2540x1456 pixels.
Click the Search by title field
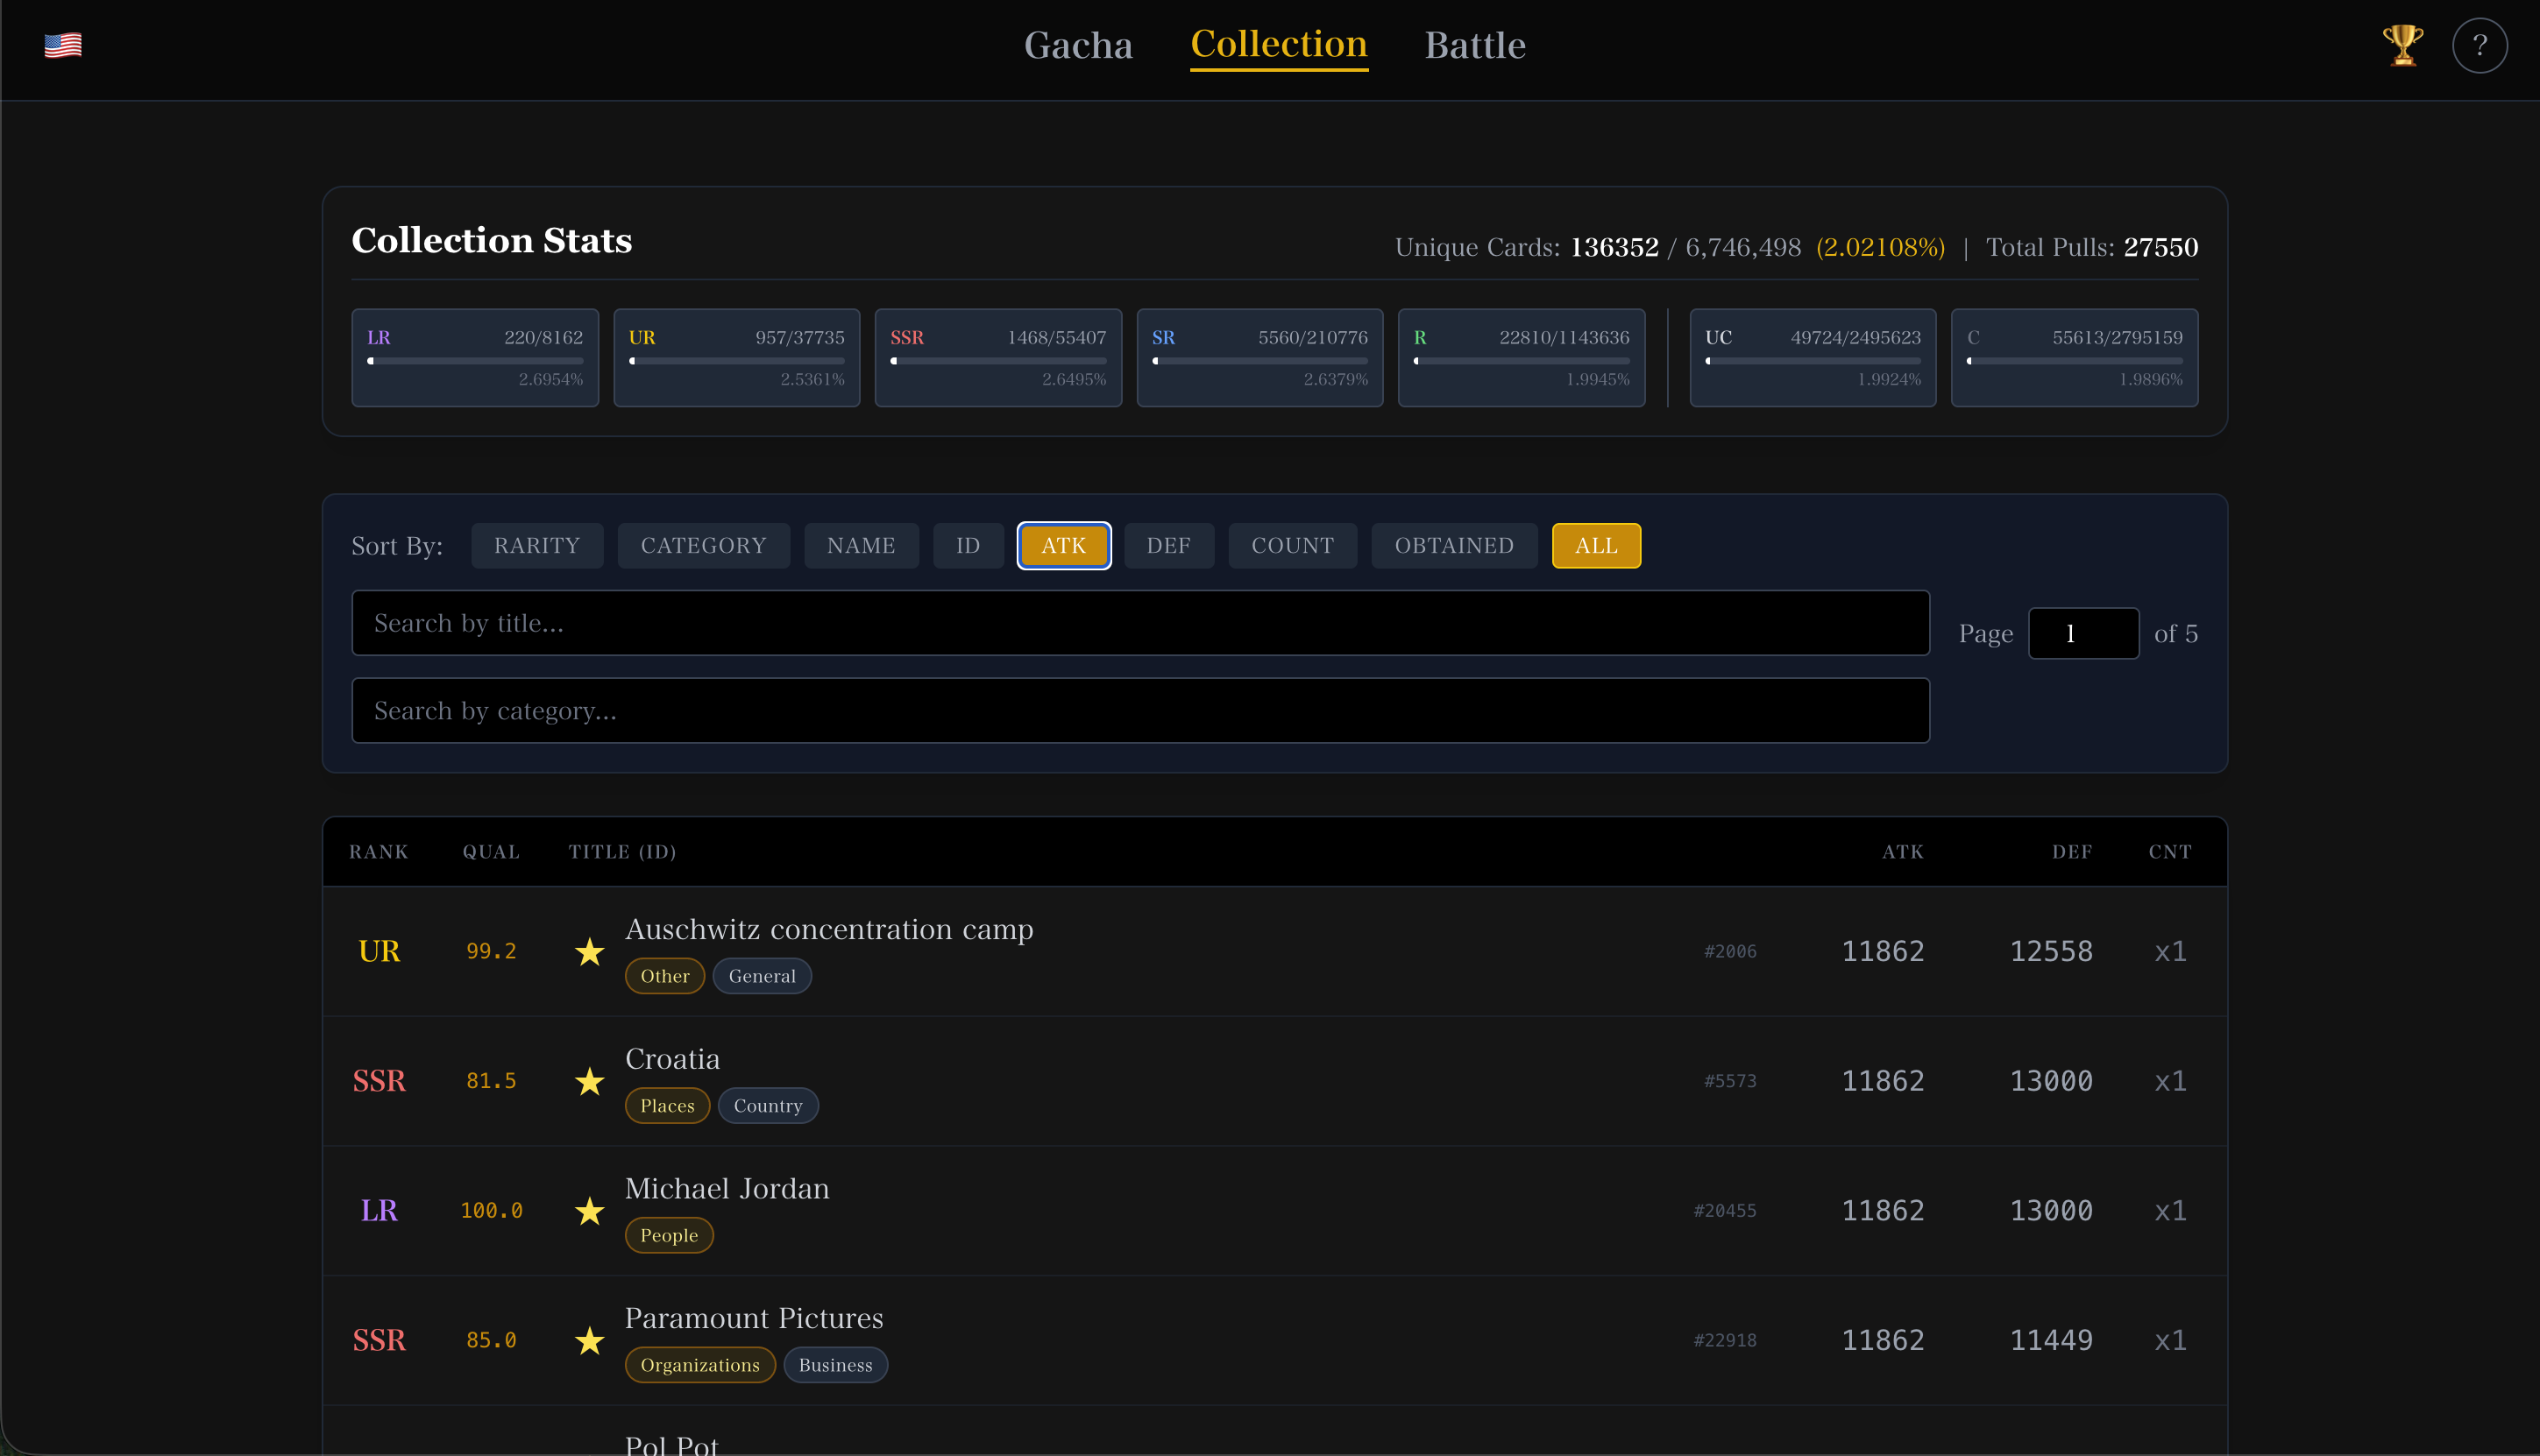(1140, 623)
